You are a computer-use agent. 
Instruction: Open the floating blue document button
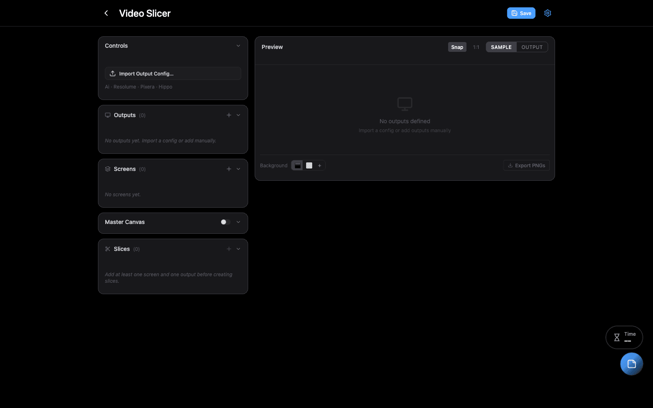[631, 364]
